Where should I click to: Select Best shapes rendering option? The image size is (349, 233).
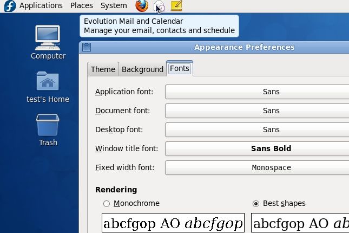[x=256, y=204]
